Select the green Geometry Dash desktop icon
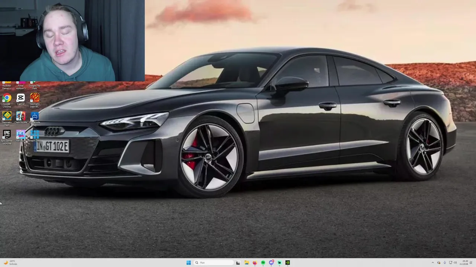Viewport: 476px width, 267px height. pos(7,119)
